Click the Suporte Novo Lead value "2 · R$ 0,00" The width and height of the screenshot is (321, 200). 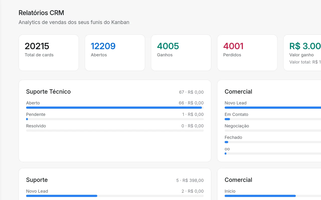(x=193, y=191)
